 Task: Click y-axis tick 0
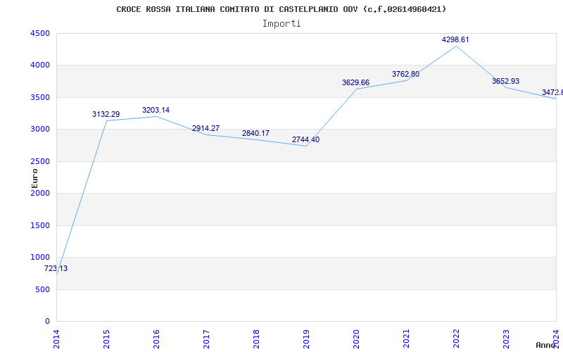[48, 321]
